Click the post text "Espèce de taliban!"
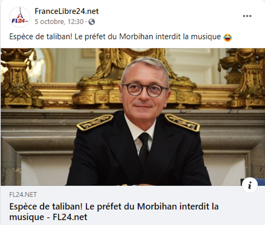The image size is (265, 225). click(41, 36)
